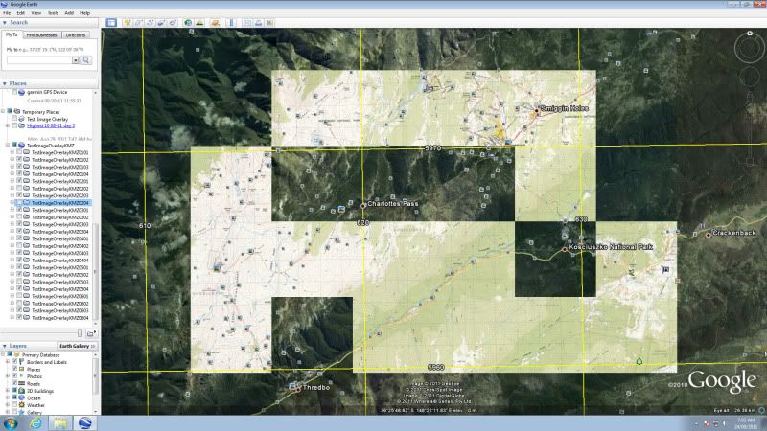Collapse the Layers panel triangle

tap(5, 346)
